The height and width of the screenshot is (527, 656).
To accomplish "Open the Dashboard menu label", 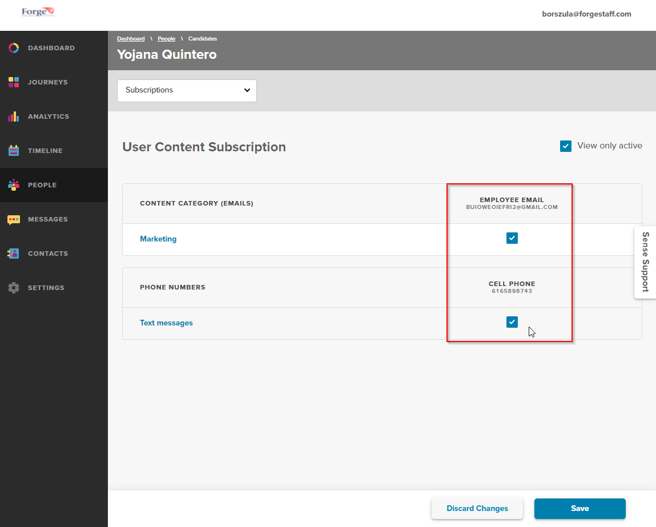I will (x=51, y=48).
